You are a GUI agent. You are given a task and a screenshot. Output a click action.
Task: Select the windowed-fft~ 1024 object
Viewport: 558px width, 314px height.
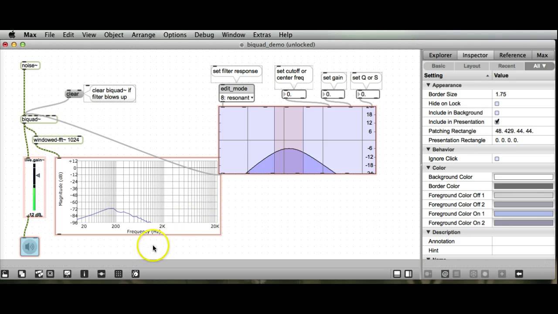pos(58,140)
